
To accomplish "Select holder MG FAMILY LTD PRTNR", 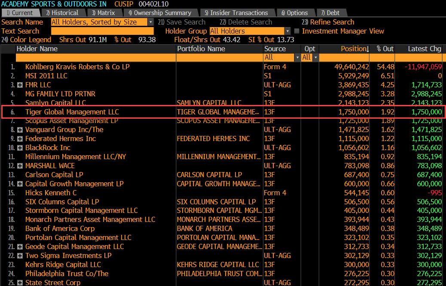I will click(x=60, y=94).
